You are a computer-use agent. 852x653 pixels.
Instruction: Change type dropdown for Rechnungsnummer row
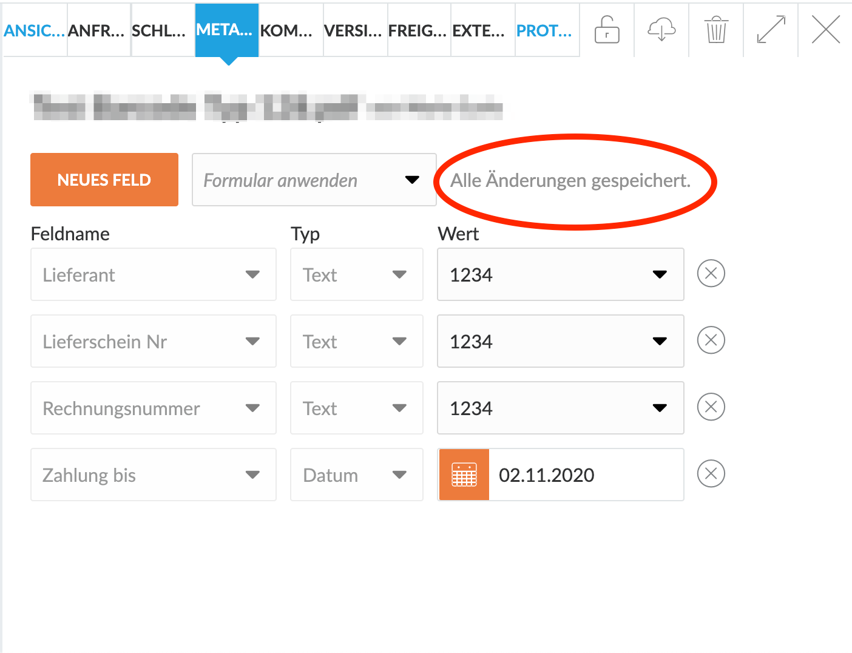(357, 408)
